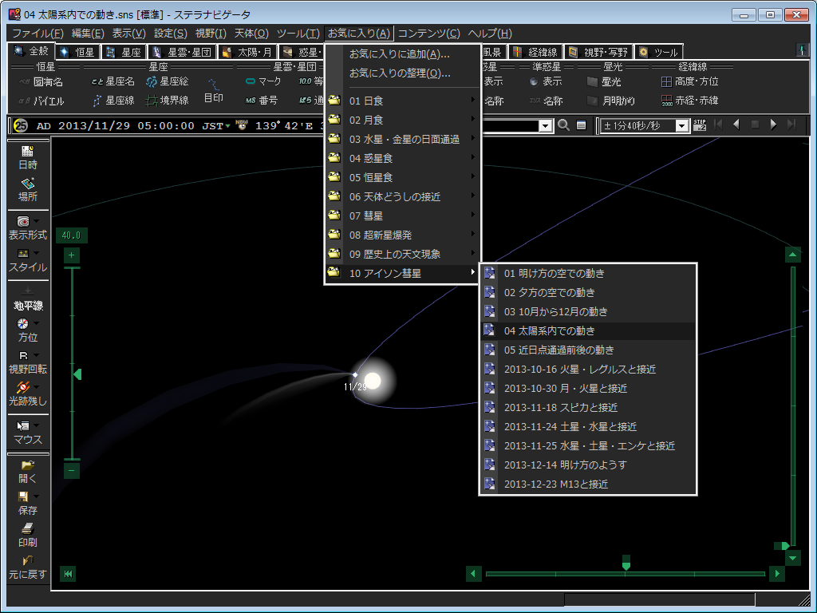Expand the 07 彗星 favorites folder
The image size is (817, 613).
point(402,216)
